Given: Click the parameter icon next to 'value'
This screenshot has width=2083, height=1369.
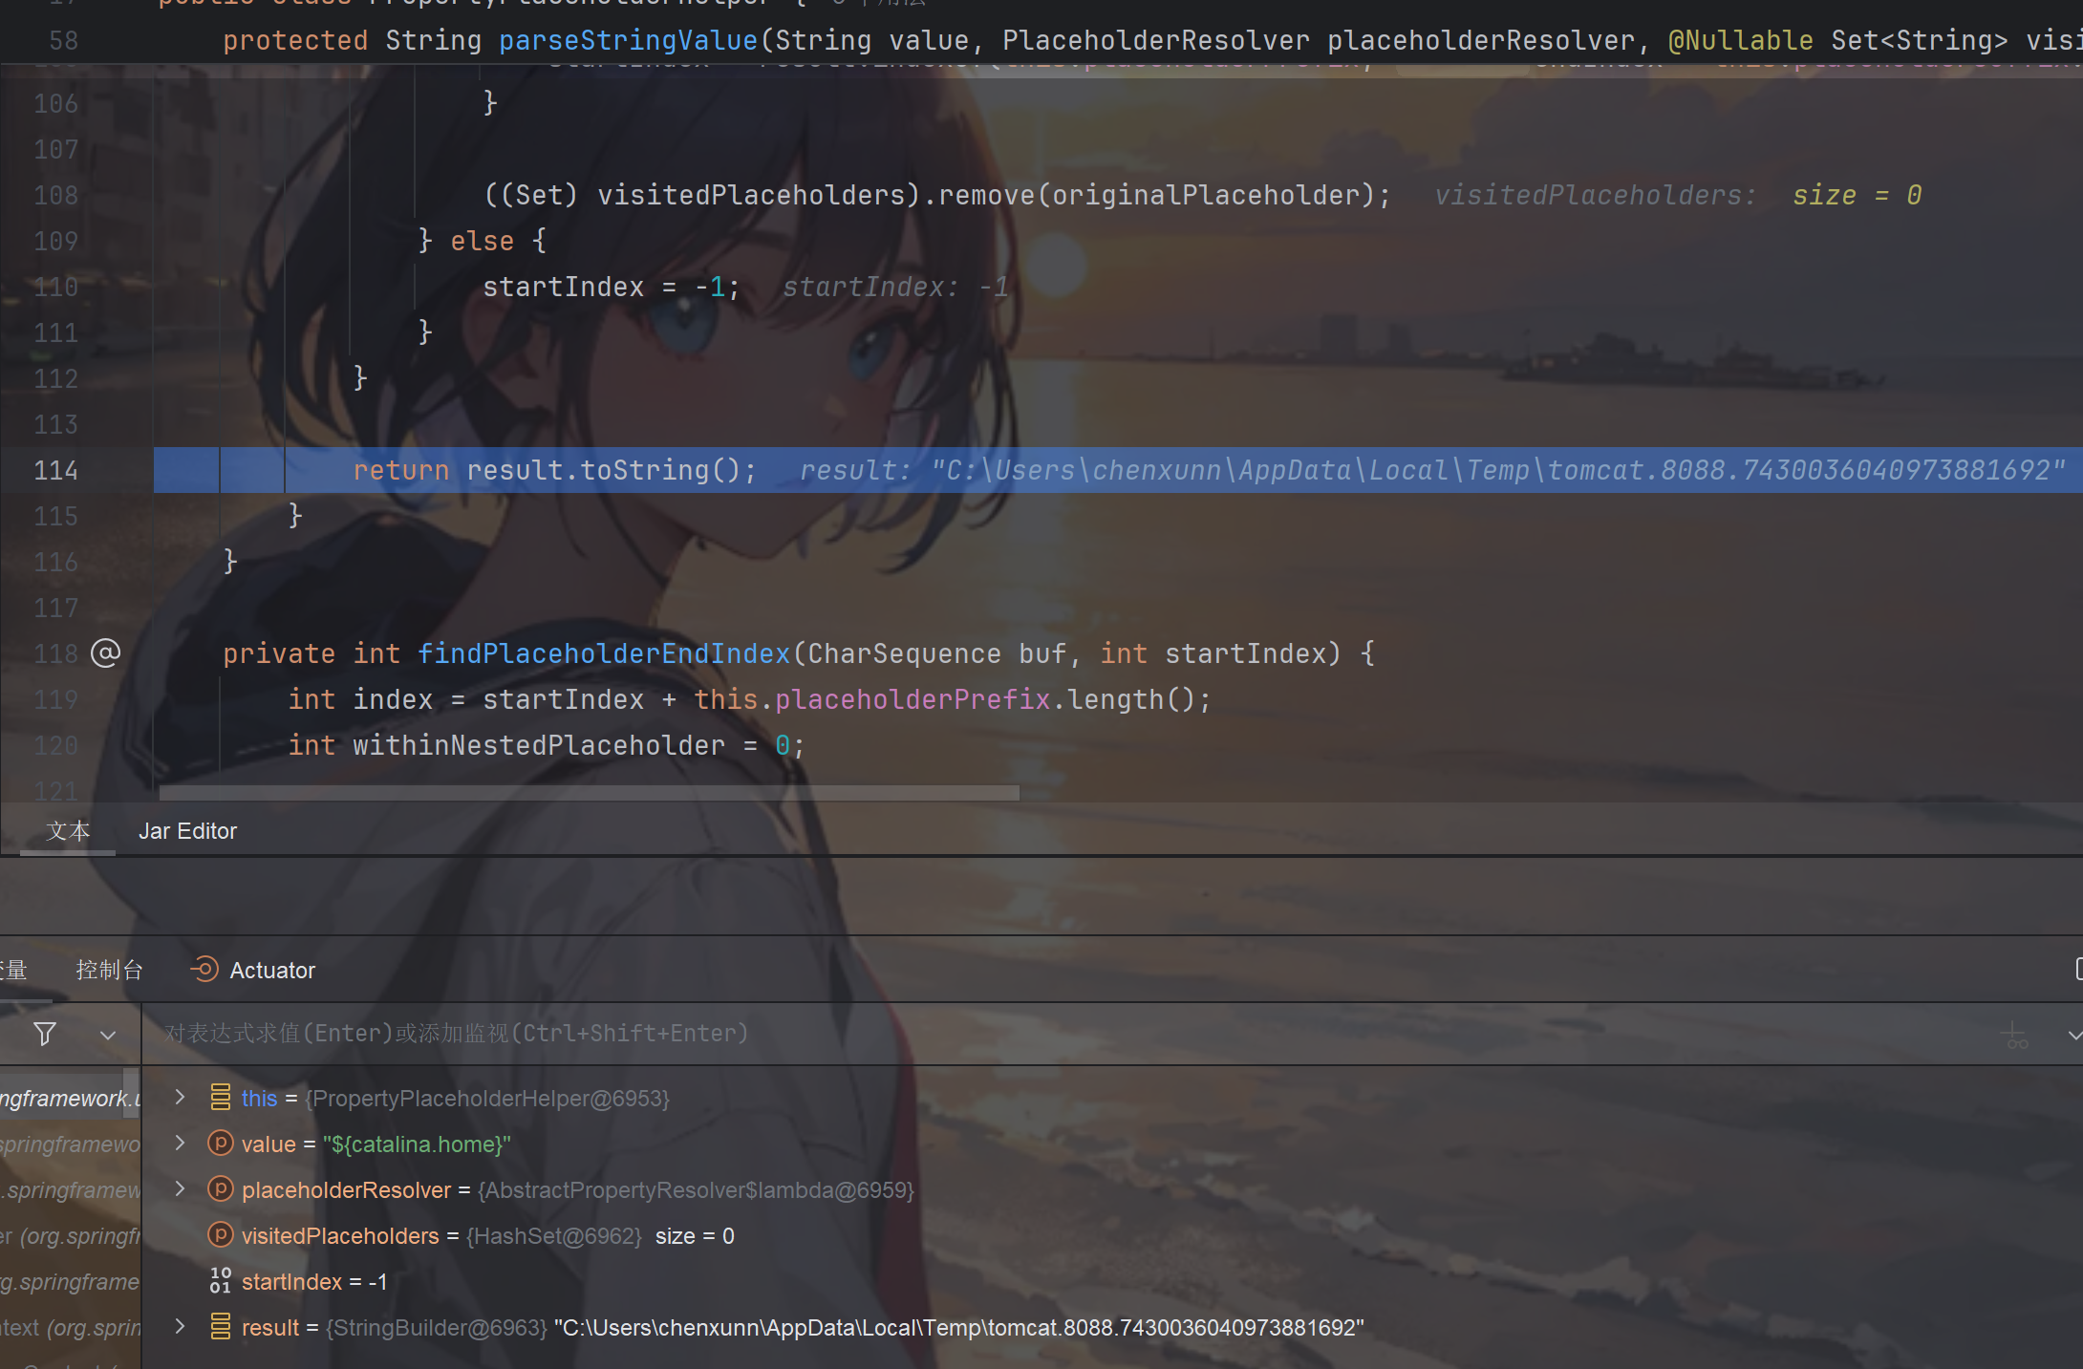Looking at the screenshot, I should [221, 1144].
